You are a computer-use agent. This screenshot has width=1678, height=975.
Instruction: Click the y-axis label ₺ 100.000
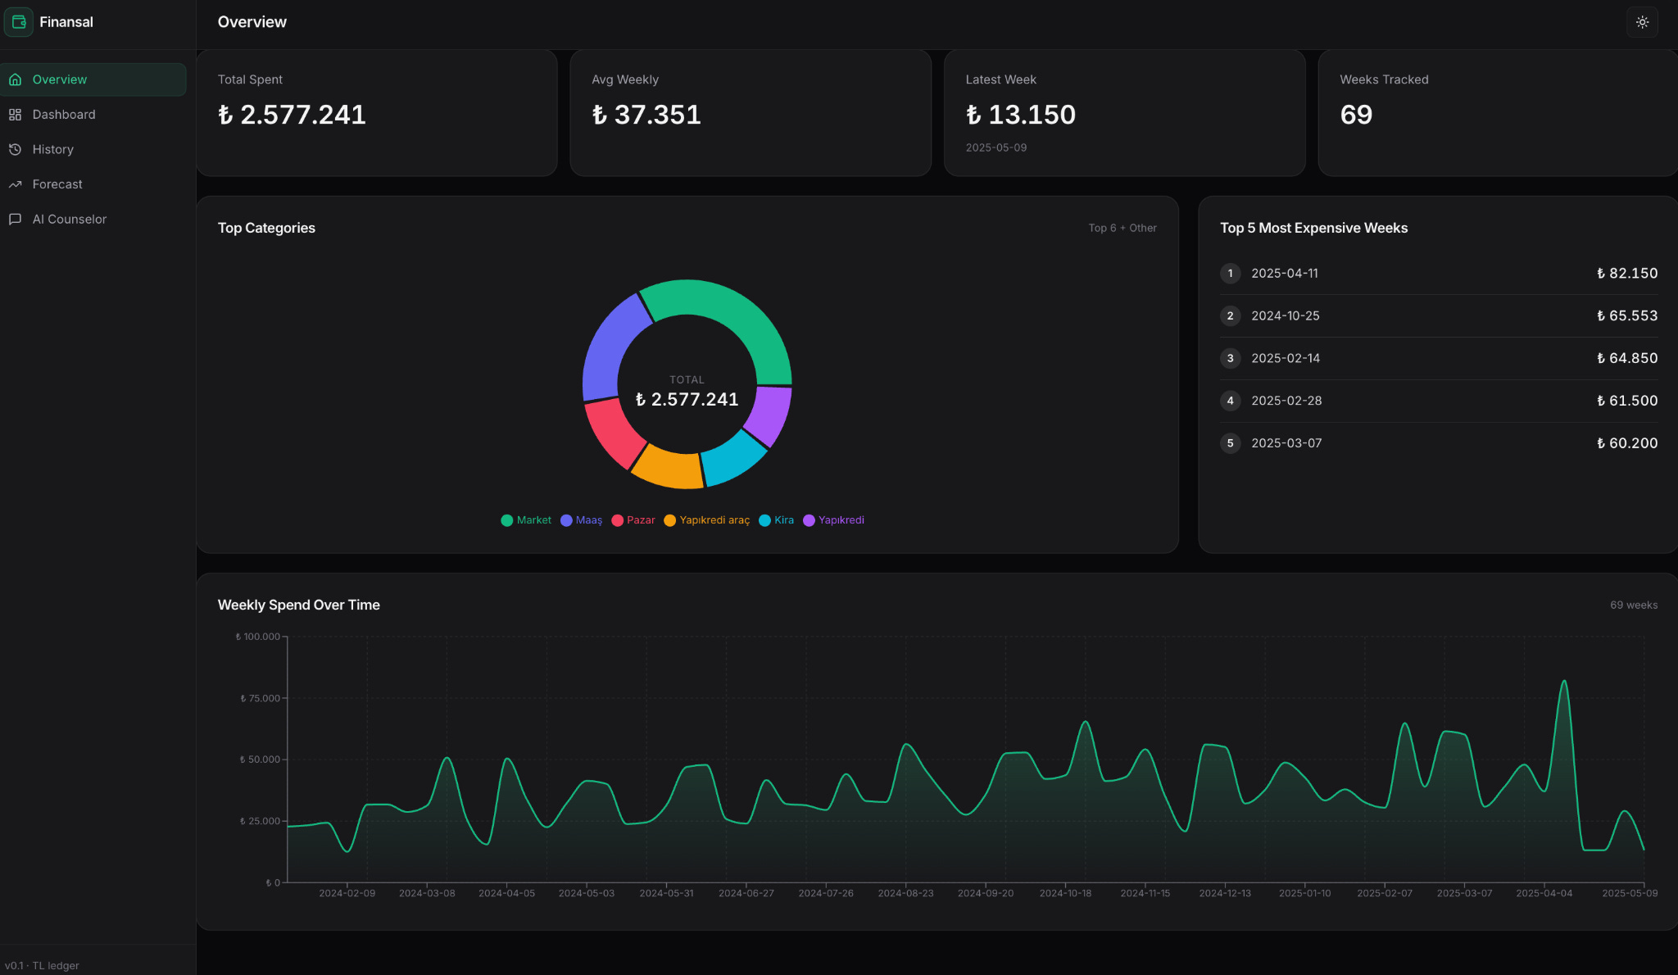258,637
